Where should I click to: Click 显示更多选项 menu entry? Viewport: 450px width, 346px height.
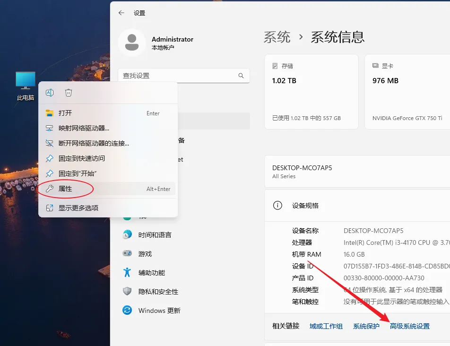(x=108, y=208)
